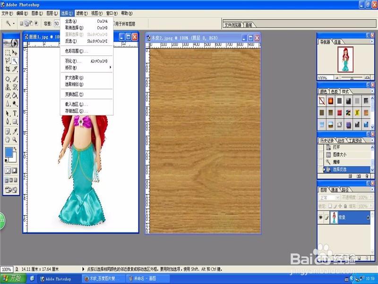Viewport: 378px width, 284px height.
Task: Choose 色彩范围 from Select menu
Action: coord(86,51)
